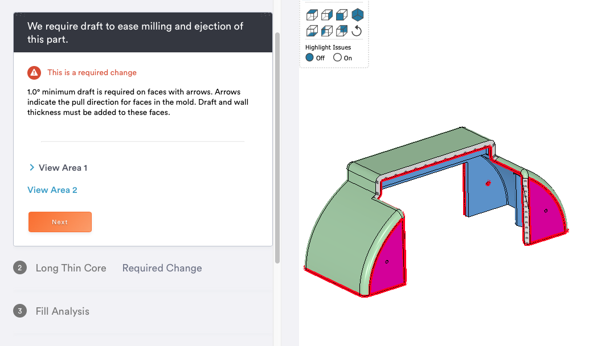Expand step 2 Long Thin Core
Image resolution: width=589 pixels, height=346 pixels.
click(71, 268)
